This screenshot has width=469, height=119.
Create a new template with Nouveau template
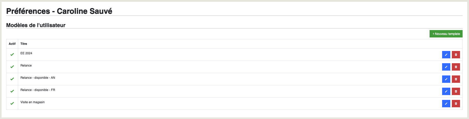click(x=446, y=34)
